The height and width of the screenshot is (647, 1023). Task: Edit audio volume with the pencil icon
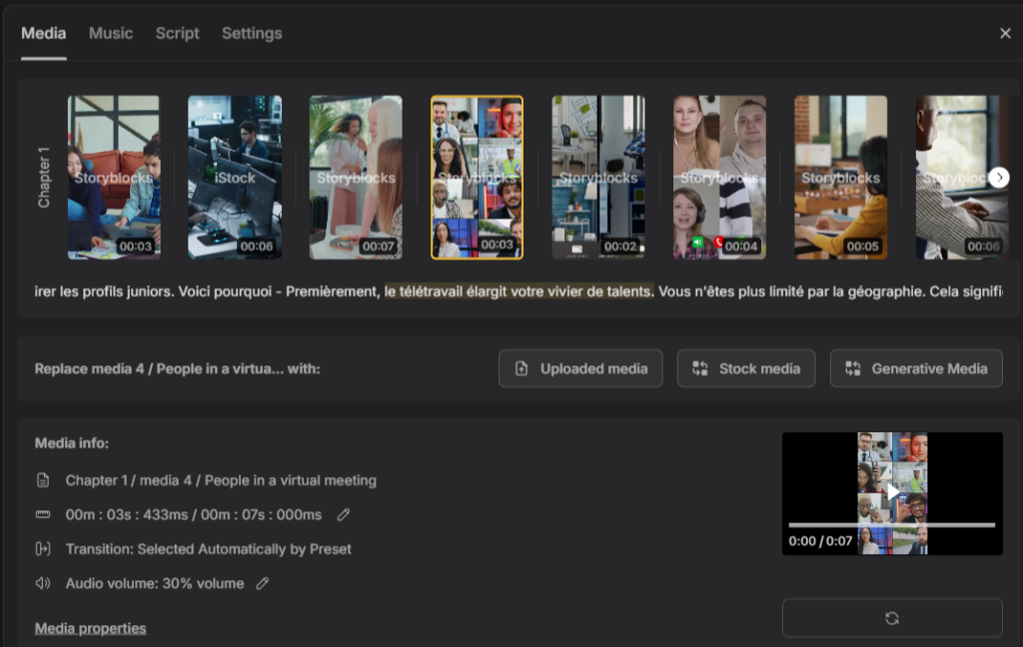[263, 583]
